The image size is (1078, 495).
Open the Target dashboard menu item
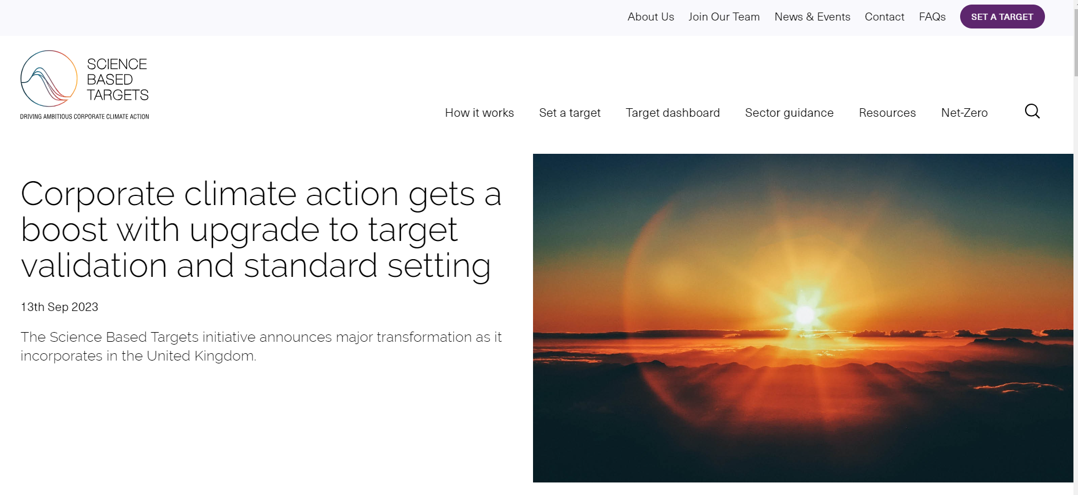coord(673,113)
